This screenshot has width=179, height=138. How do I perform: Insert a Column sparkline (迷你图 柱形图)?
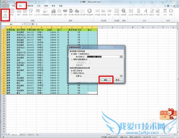(x=103, y=13)
